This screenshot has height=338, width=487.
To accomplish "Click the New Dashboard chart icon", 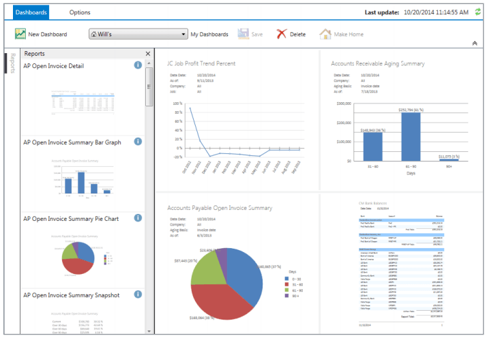I will click(20, 34).
